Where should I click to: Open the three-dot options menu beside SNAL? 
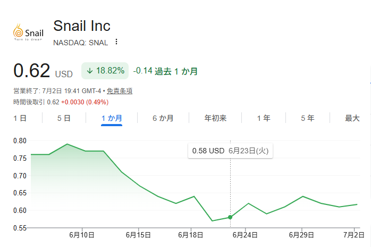click(x=116, y=42)
